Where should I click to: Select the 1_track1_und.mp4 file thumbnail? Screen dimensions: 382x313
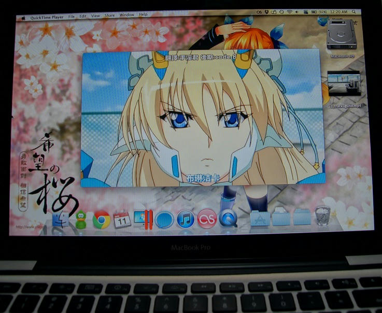(x=344, y=83)
